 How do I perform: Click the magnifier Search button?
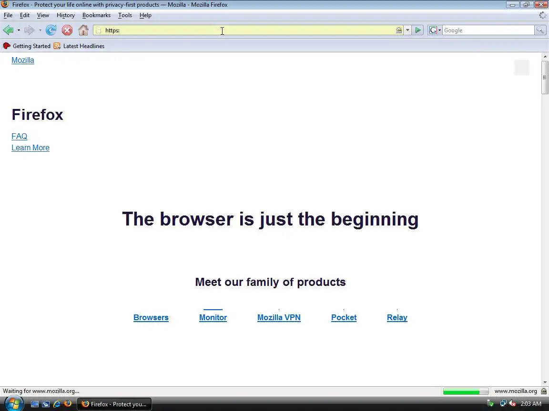540,30
